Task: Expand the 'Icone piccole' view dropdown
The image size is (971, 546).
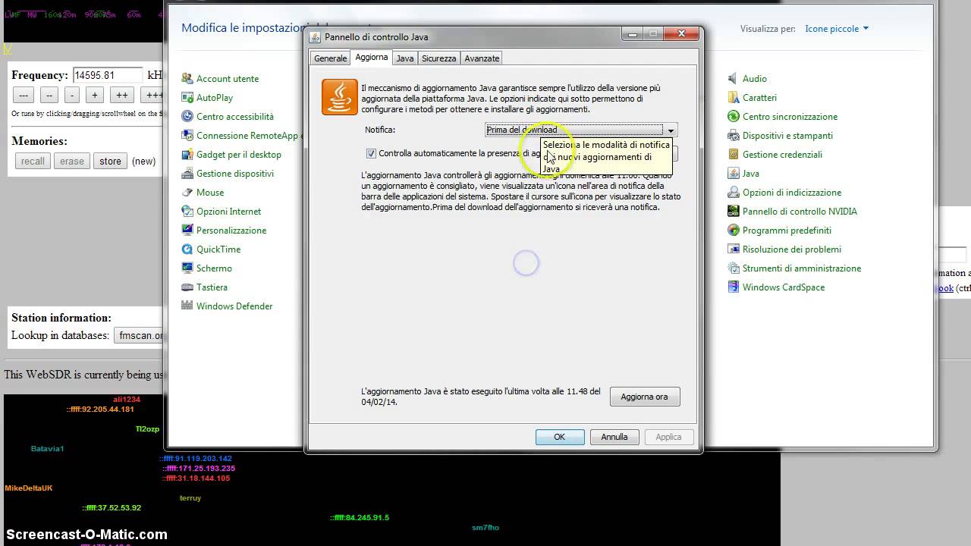Action: 837,29
